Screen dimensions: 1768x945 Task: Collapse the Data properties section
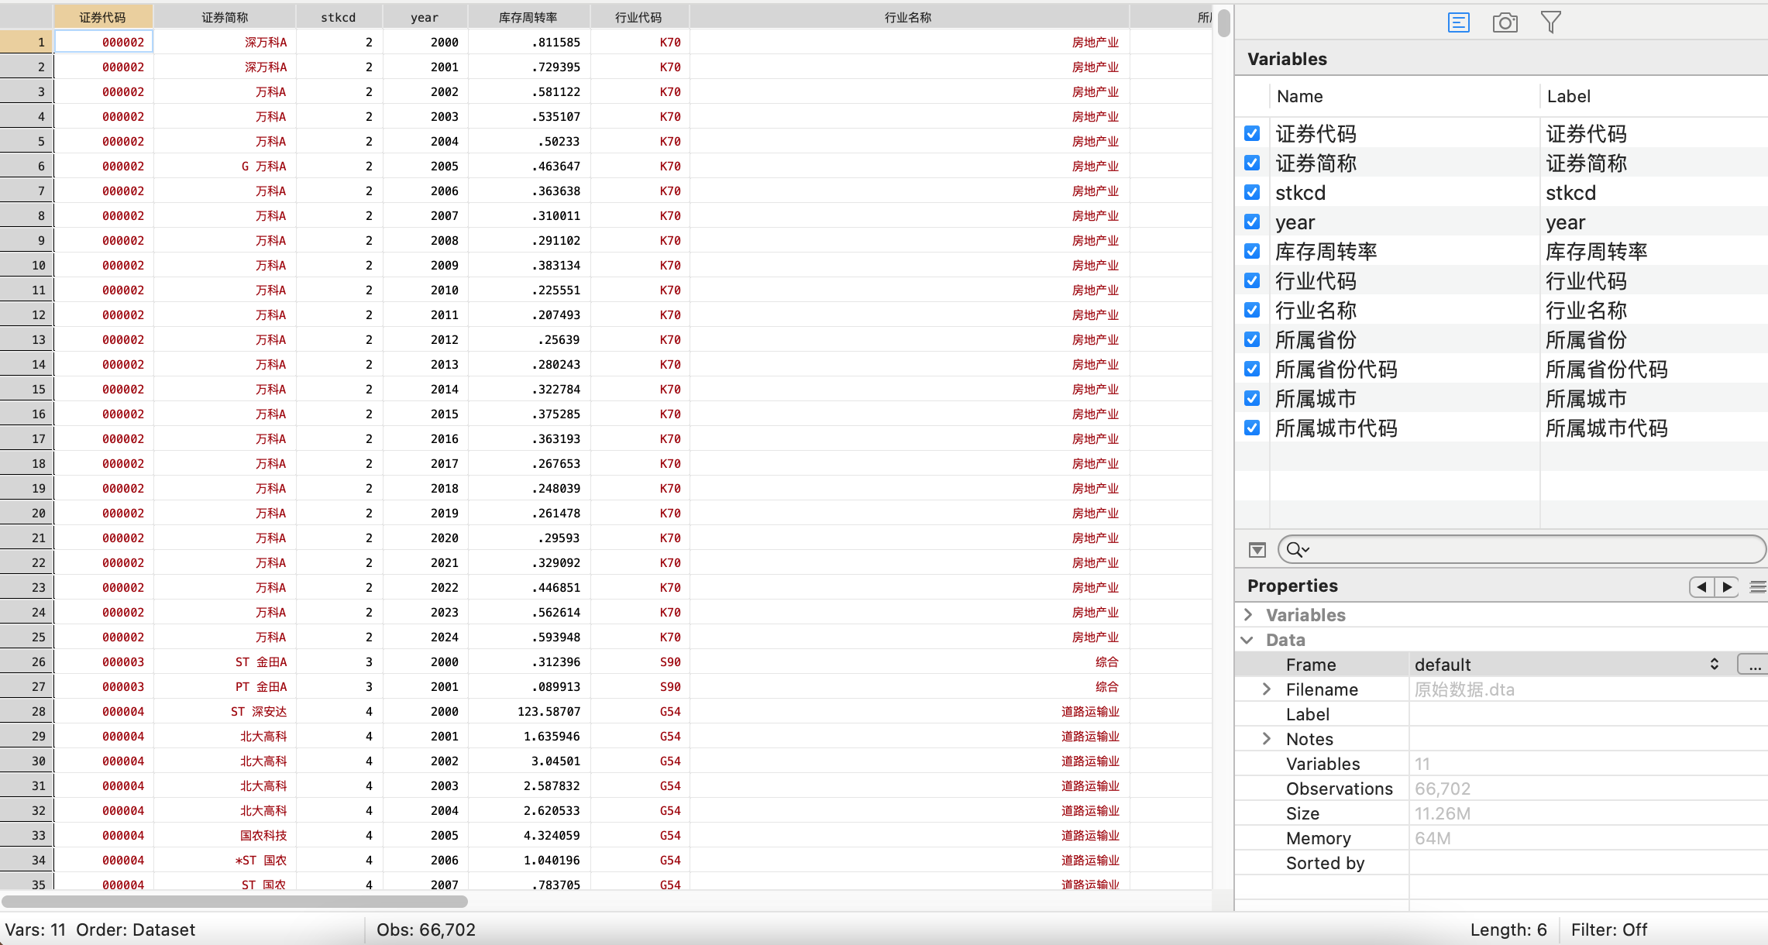point(1247,640)
